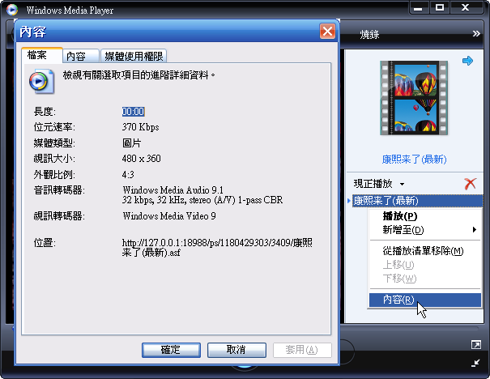Viewport: 490px width, 379px height.
Task: Click the 套用(A) apply button
Action: pyautogui.click(x=302, y=350)
